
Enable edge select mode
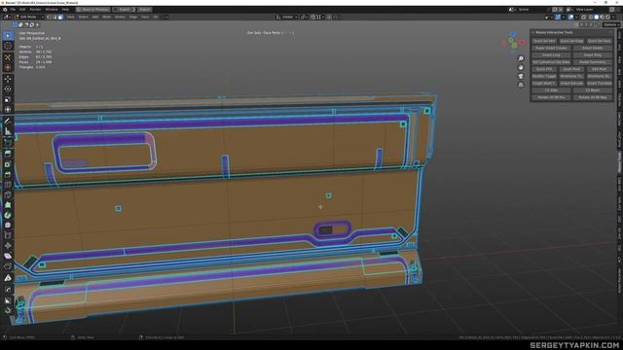[x=55, y=17]
